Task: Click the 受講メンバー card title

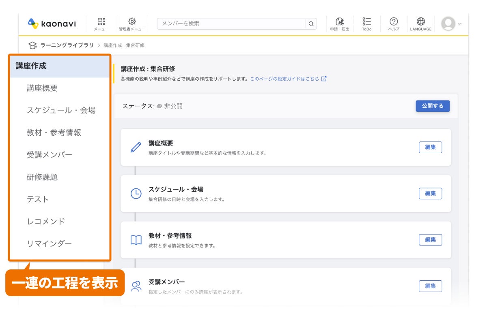Action: point(167,282)
